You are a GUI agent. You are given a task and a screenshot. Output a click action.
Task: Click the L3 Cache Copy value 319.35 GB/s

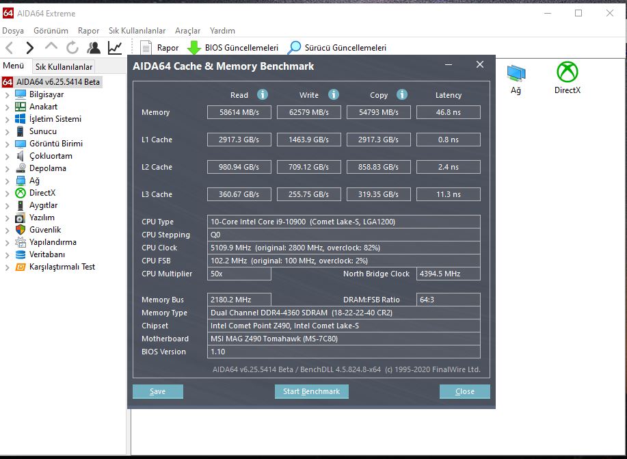(378, 194)
